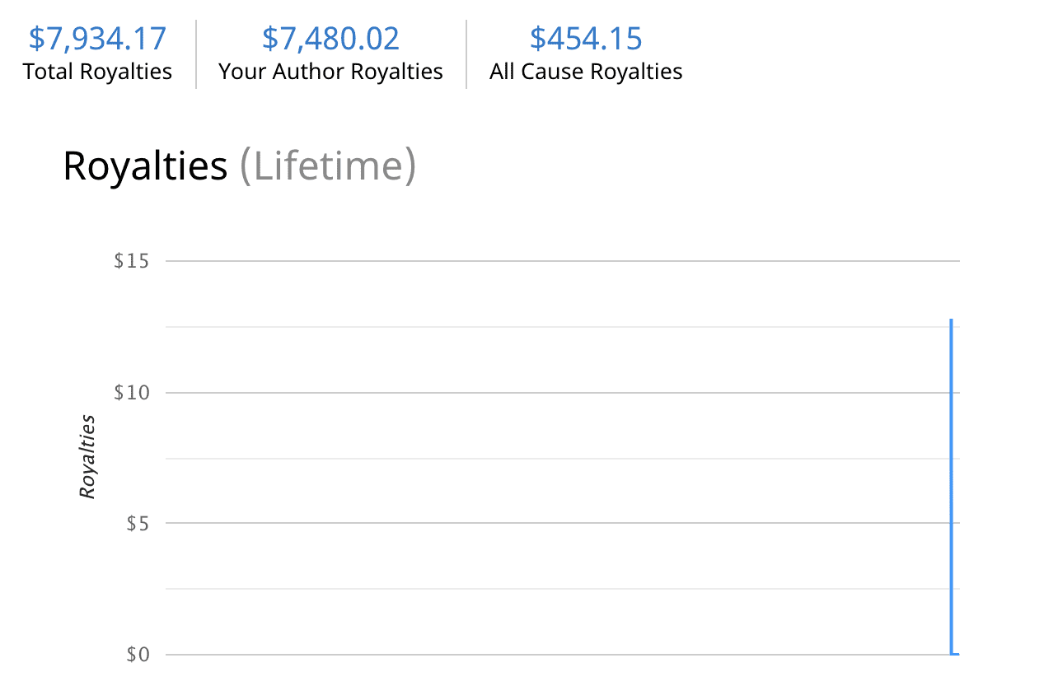Click the $0 y-axis label
The image size is (1058, 700).
[138, 655]
